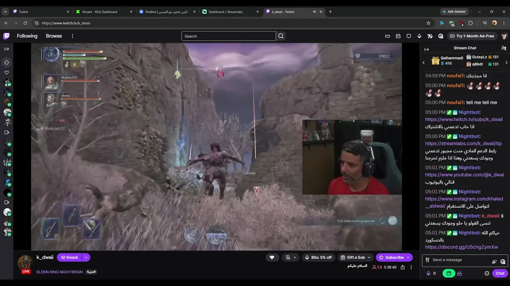Click Try 1-Month Ad-Free button

(472, 36)
